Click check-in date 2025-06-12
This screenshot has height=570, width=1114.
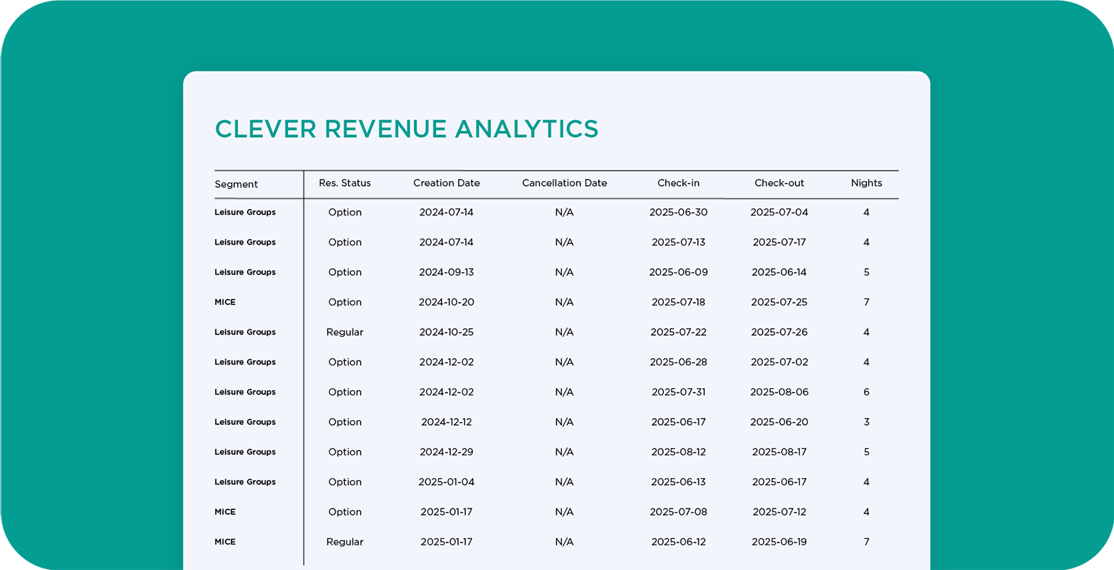(679, 542)
